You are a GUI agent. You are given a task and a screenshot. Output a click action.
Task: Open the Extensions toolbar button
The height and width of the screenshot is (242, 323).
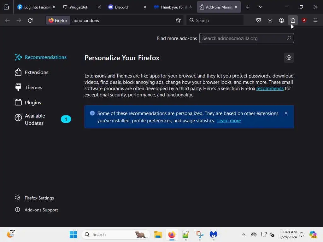point(293,20)
